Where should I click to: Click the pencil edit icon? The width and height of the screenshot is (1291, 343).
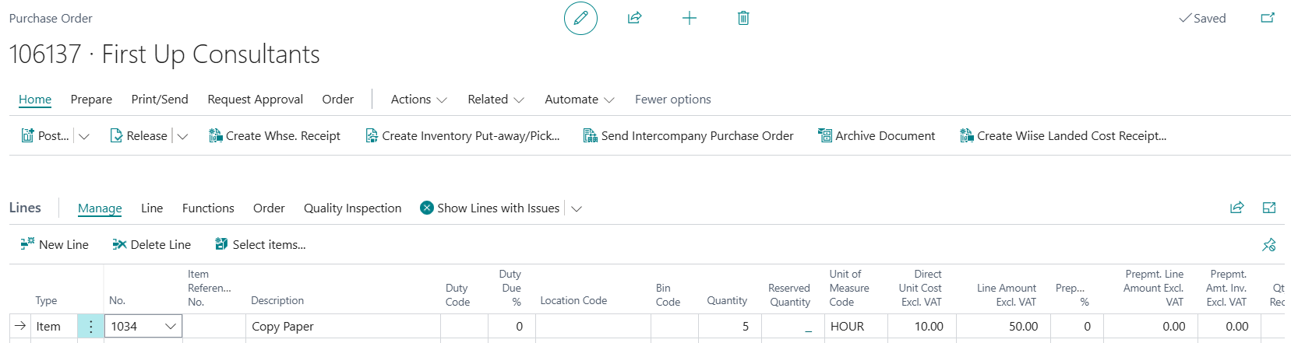580,18
